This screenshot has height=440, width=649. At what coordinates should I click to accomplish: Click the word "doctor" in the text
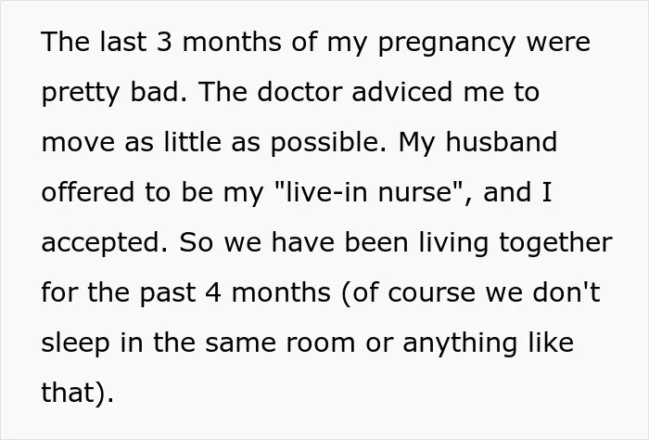click(x=299, y=92)
